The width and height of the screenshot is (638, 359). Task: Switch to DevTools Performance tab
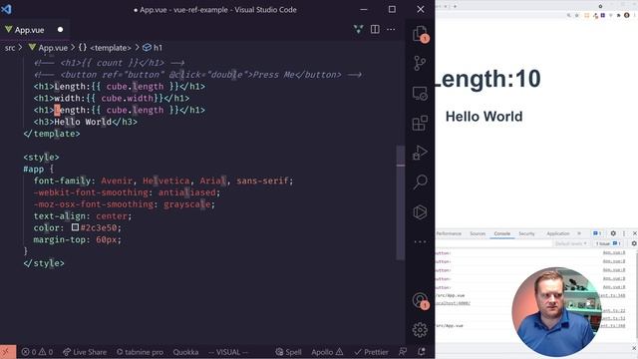coord(449,233)
